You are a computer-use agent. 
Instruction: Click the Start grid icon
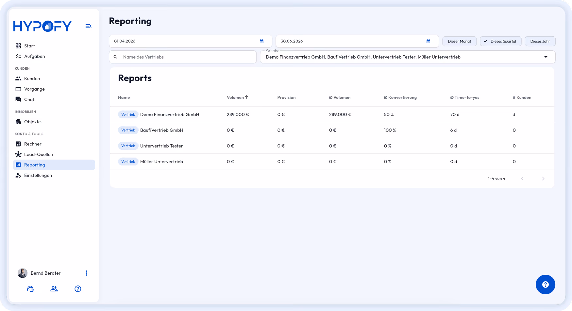pos(18,46)
